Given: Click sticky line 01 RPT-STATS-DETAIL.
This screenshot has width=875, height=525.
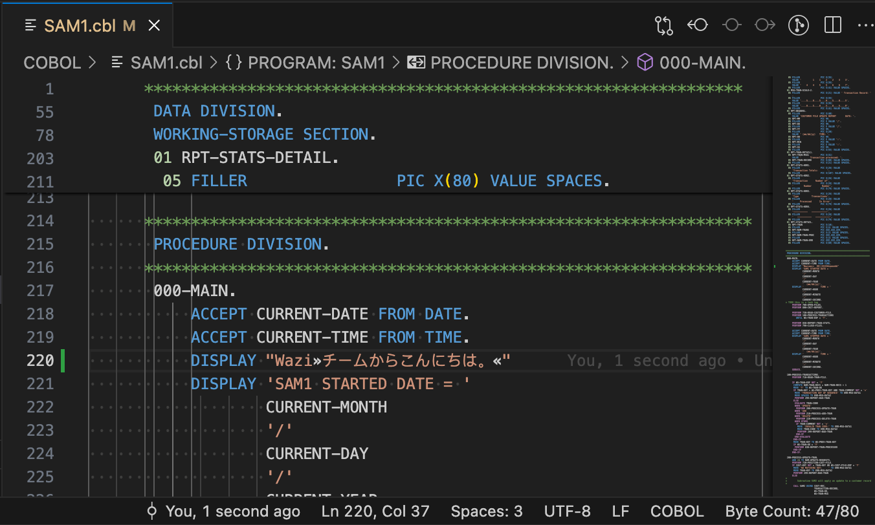Looking at the screenshot, I should [x=246, y=158].
